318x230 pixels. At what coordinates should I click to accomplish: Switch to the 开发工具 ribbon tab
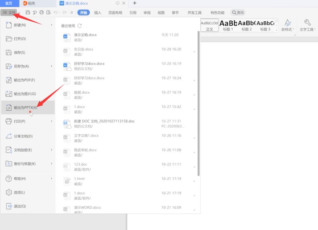pyautogui.click(x=195, y=13)
